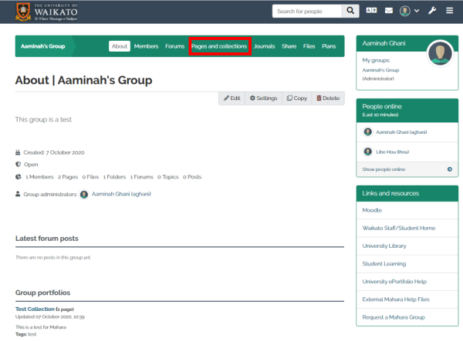The height and width of the screenshot is (341, 463).
Task: Click the arrow beside Show people online
Action: (x=450, y=169)
